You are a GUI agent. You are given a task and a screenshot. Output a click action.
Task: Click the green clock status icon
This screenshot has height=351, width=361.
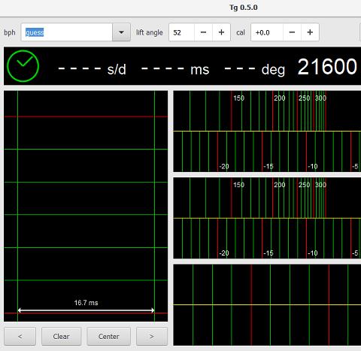23,66
